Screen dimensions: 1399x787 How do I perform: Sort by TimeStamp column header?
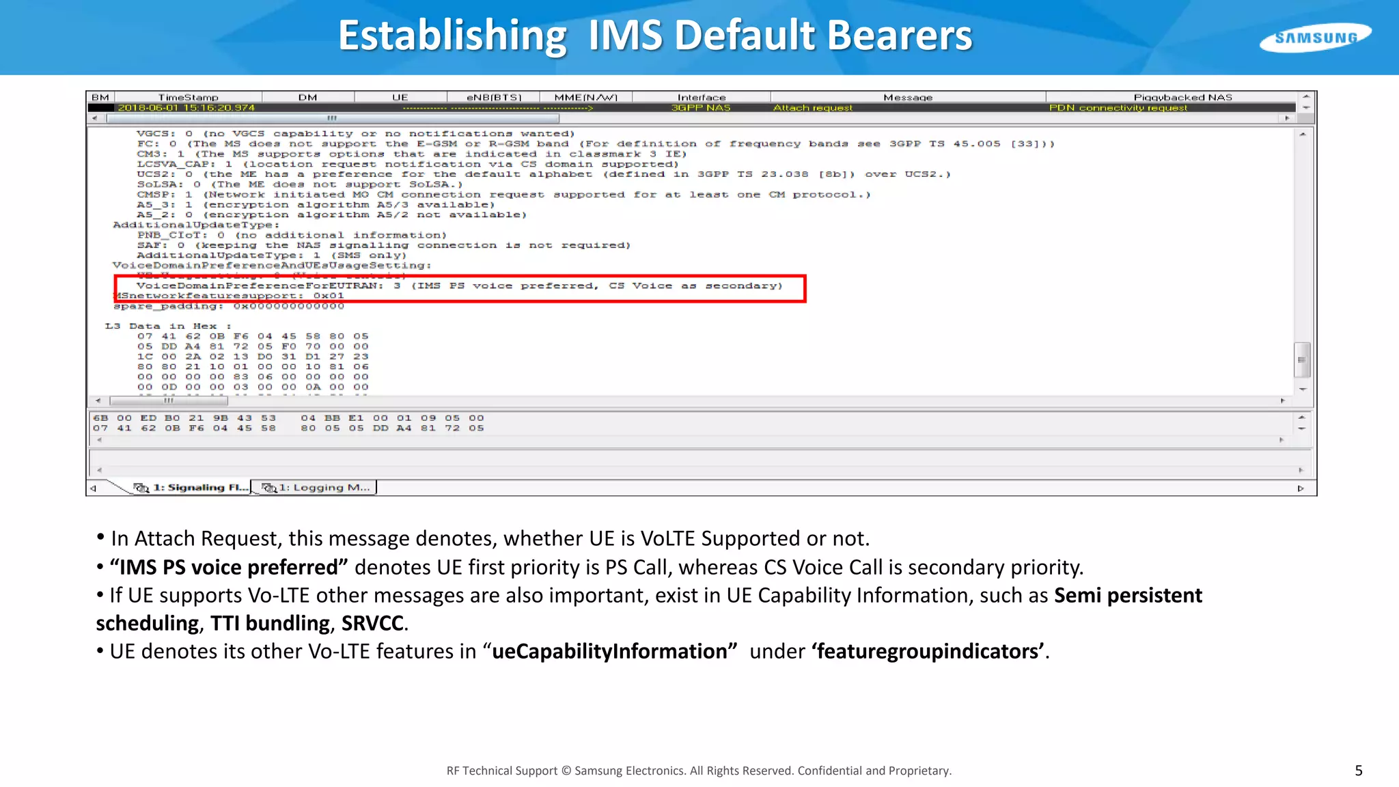pos(188,97)
